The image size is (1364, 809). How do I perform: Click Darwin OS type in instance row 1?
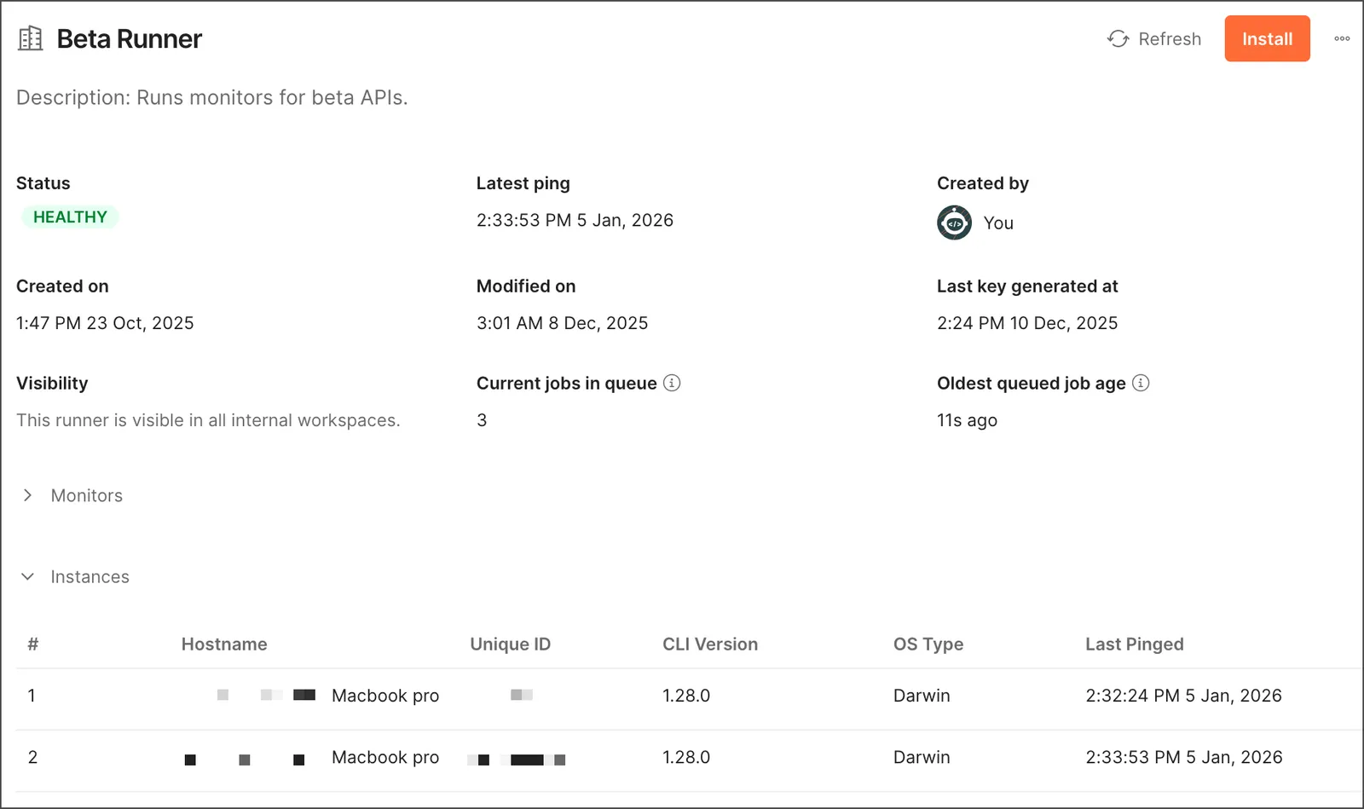pyautogui.click(x=922, y=696)
